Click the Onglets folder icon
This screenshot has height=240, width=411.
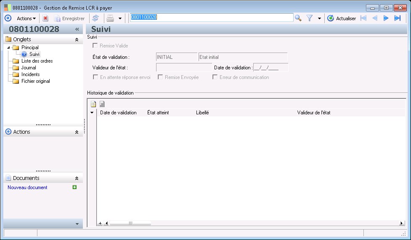(x=8, y=40)
